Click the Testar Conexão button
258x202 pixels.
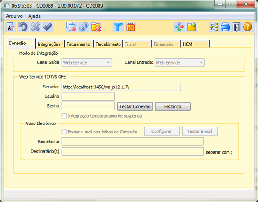[x=135, y=106]
